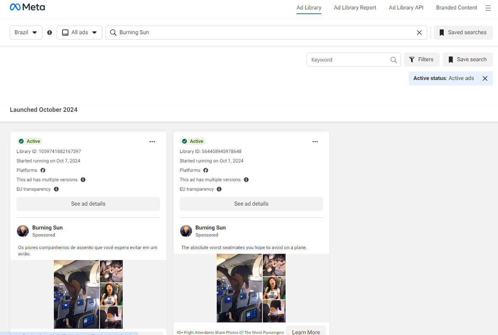498x335 pixels.
Task: Open the Filters button
Action: tap(422, 59)
